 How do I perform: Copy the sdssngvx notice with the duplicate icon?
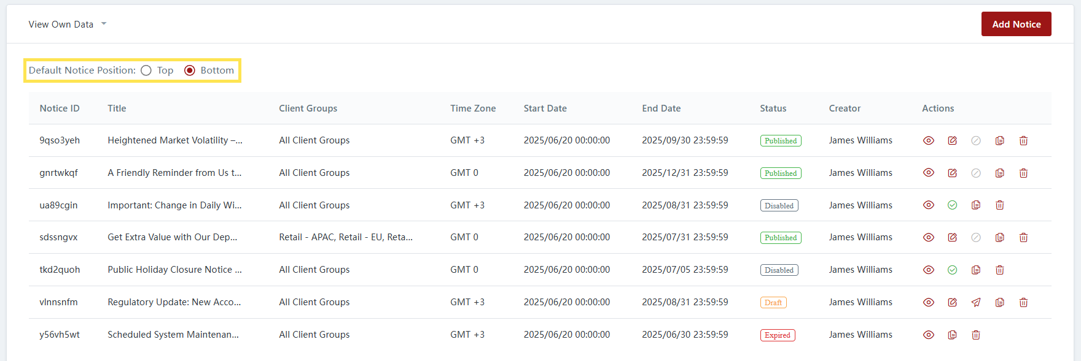tap(1000, 238)
